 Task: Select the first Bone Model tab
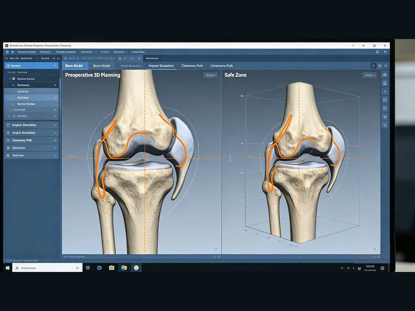pyautogui.click(x=74, y=66)
